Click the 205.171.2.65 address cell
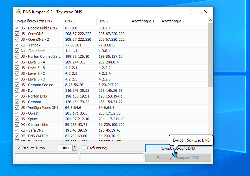The height and width of the screenshot is (176, 250). coord(109,113)
